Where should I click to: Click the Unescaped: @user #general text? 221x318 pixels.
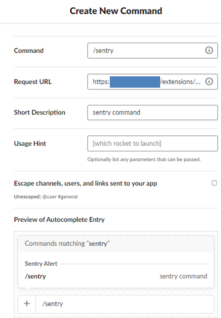coord(46,197)
